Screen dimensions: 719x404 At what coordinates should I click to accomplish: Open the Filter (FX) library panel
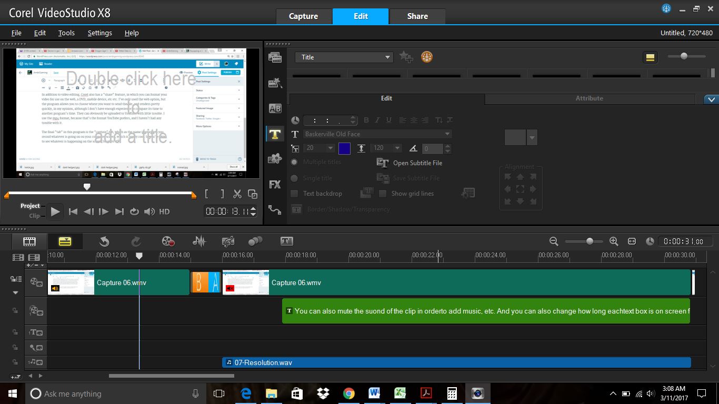point(274,184)
